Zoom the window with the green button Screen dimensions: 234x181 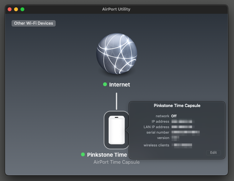22,9
